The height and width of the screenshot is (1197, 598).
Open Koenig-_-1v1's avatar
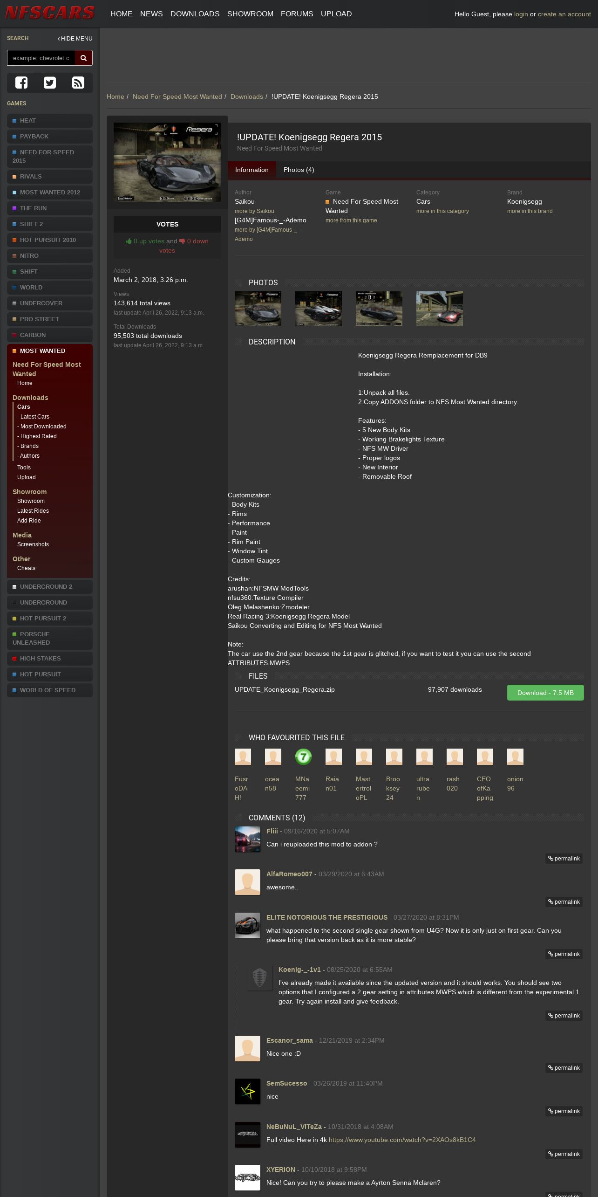(259, 977)
